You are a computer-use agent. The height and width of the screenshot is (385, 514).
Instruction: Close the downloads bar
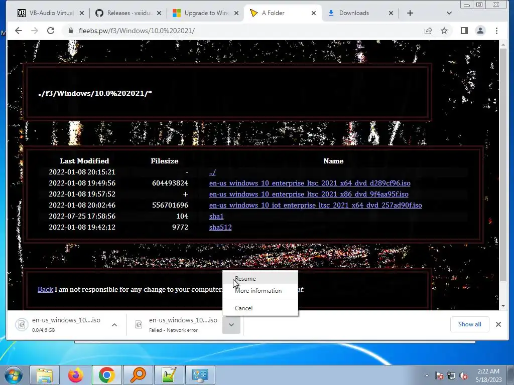point(498,324)
